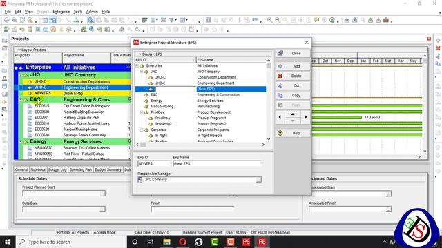Click the Filter funnel toolbar icon
The width and height of the screenshot is (442, 248).
pyautogui.click(x=171, y=20)
